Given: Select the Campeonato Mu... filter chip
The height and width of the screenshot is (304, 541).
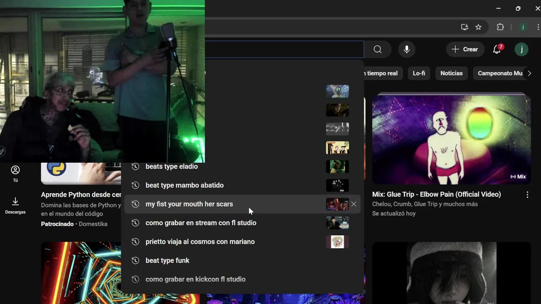Looking at the screenshot, I should pos(500,73).
